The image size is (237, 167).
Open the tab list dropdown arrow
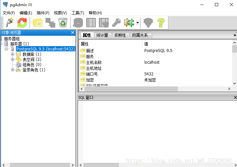pyautogui.click(x=235, y=35)
